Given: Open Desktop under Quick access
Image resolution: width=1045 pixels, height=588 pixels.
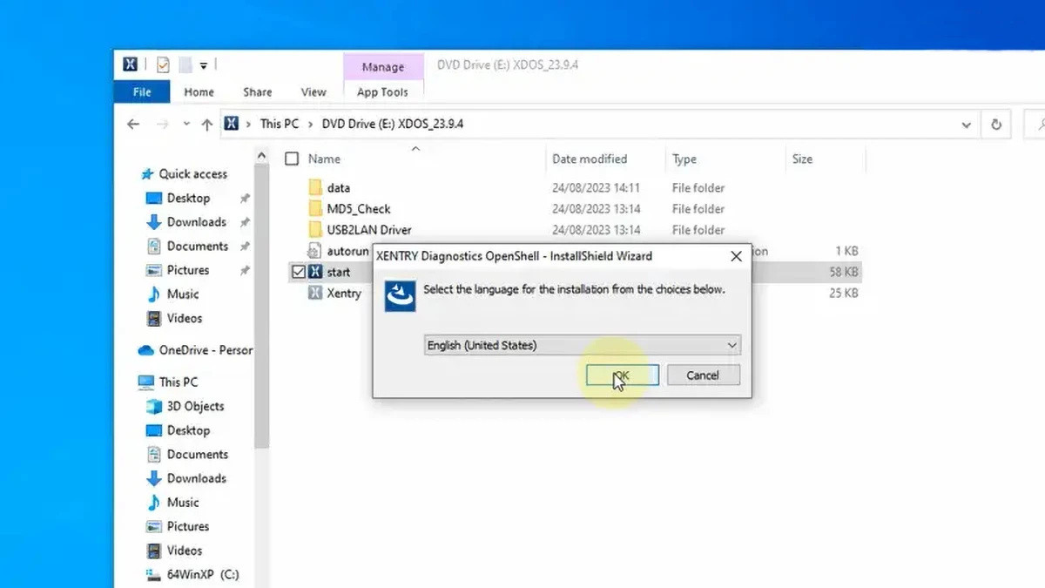Looking at the screenshot, I should click(x=188, y=198).
